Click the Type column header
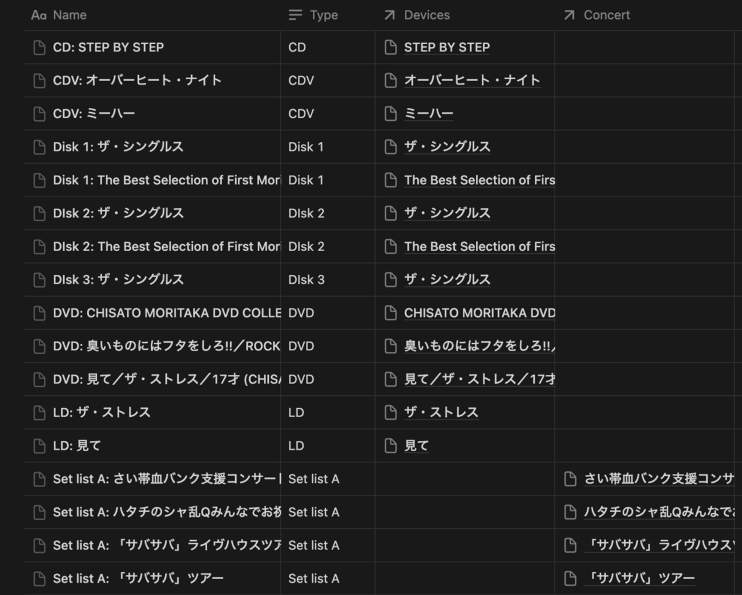Image resolution: width=742 pixels, height=595 pixels. point(328,15)
